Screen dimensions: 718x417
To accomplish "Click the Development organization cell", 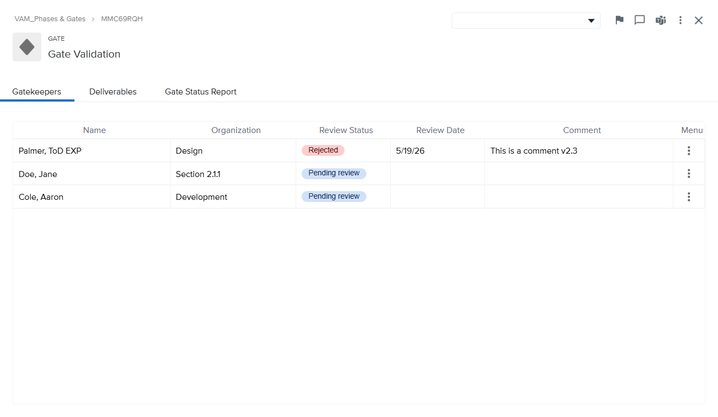I will pyautogui.click(x=233, y=197).
